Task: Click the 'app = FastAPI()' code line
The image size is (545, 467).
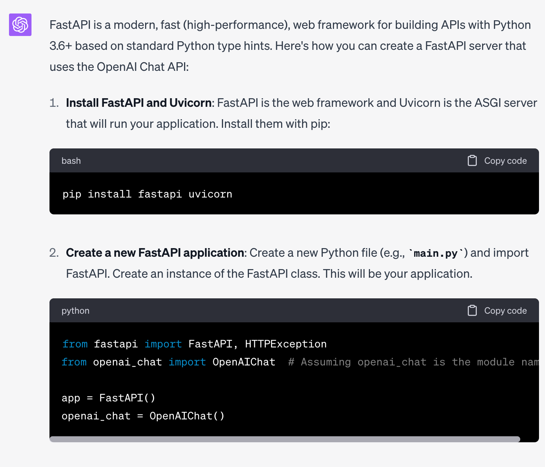Action: pyautogui.click(x=108, y=398)
